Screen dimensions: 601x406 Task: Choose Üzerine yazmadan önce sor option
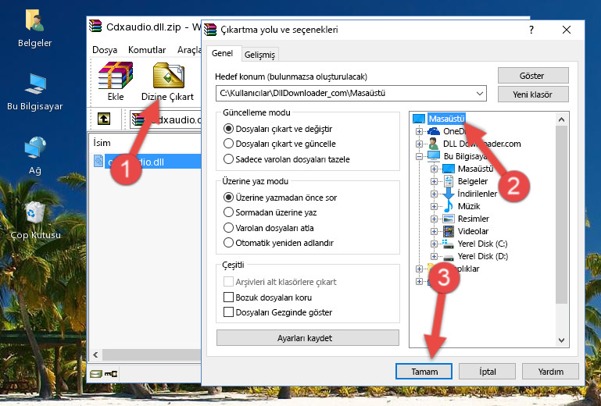pyautogui.click(x=228, y=198)
